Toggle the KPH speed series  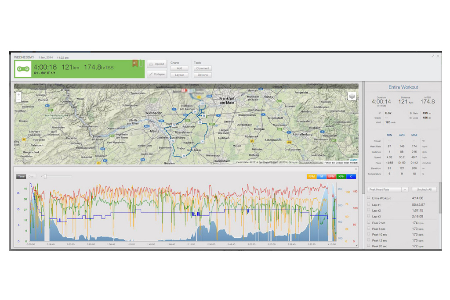[x=341, y=176]
